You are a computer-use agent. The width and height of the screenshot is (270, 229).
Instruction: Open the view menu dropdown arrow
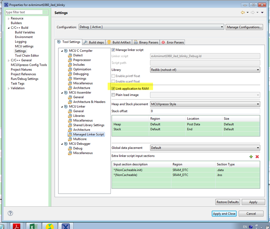[x=262, y=12]
